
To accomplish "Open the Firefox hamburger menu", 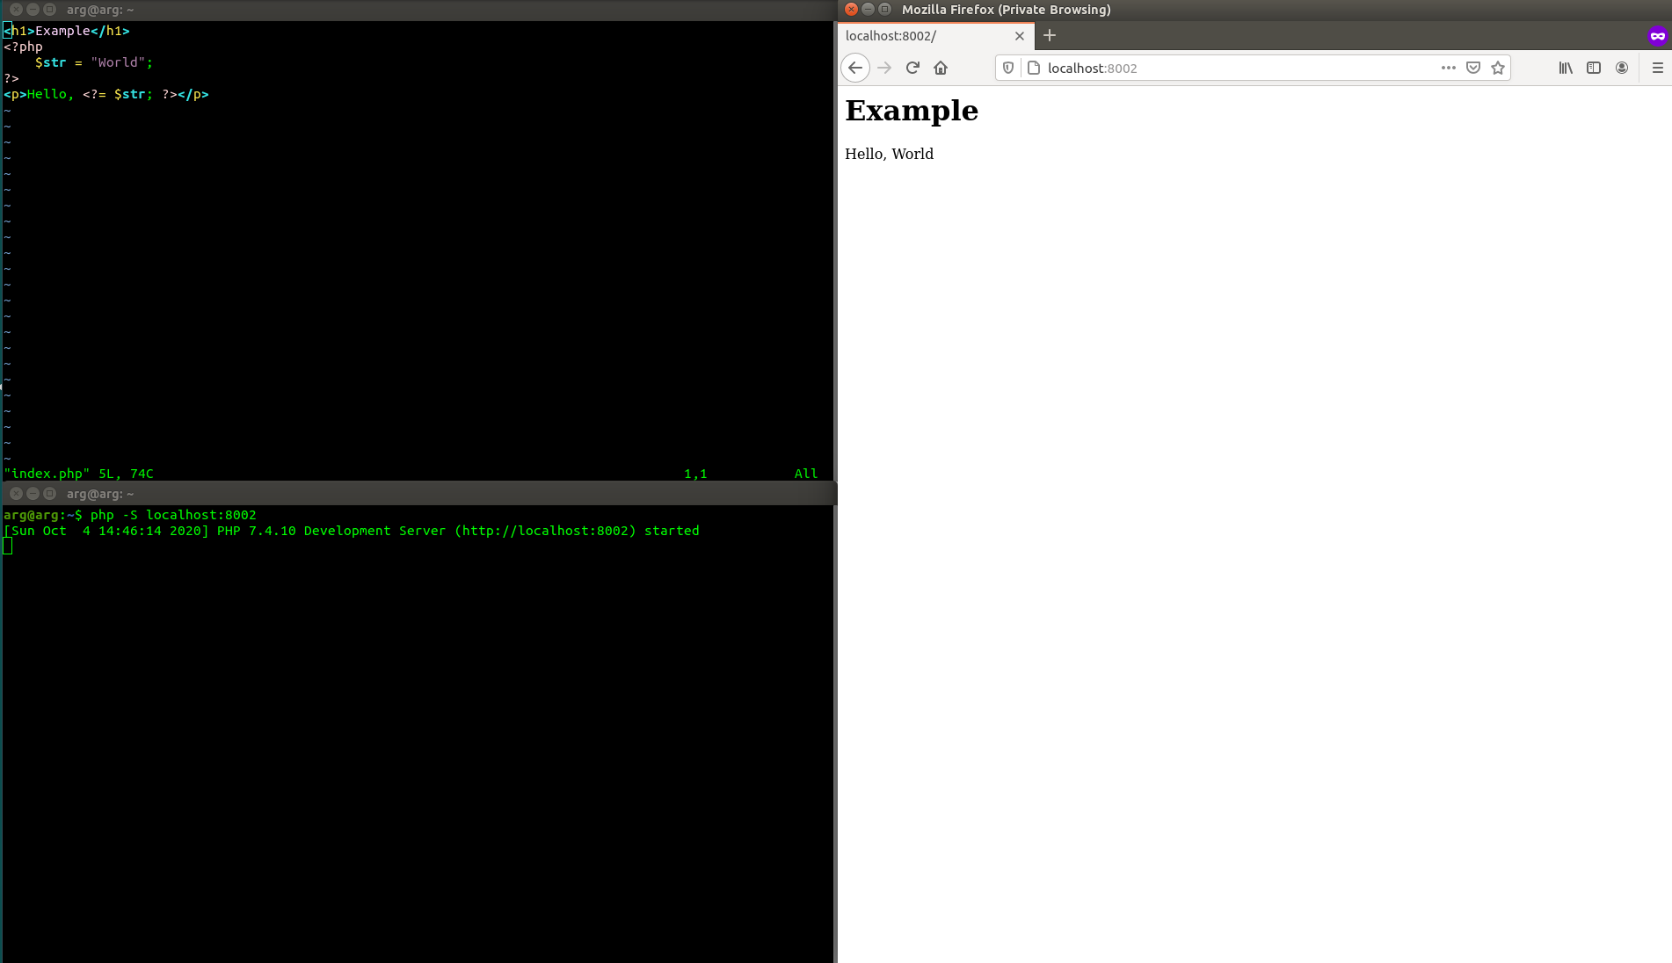I will click(1658, 68).
